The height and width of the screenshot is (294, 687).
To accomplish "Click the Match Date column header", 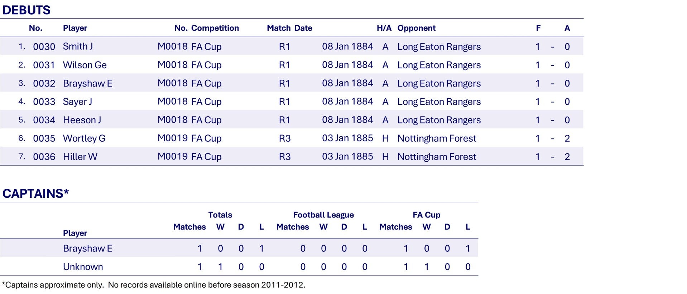I will (289, 28).
